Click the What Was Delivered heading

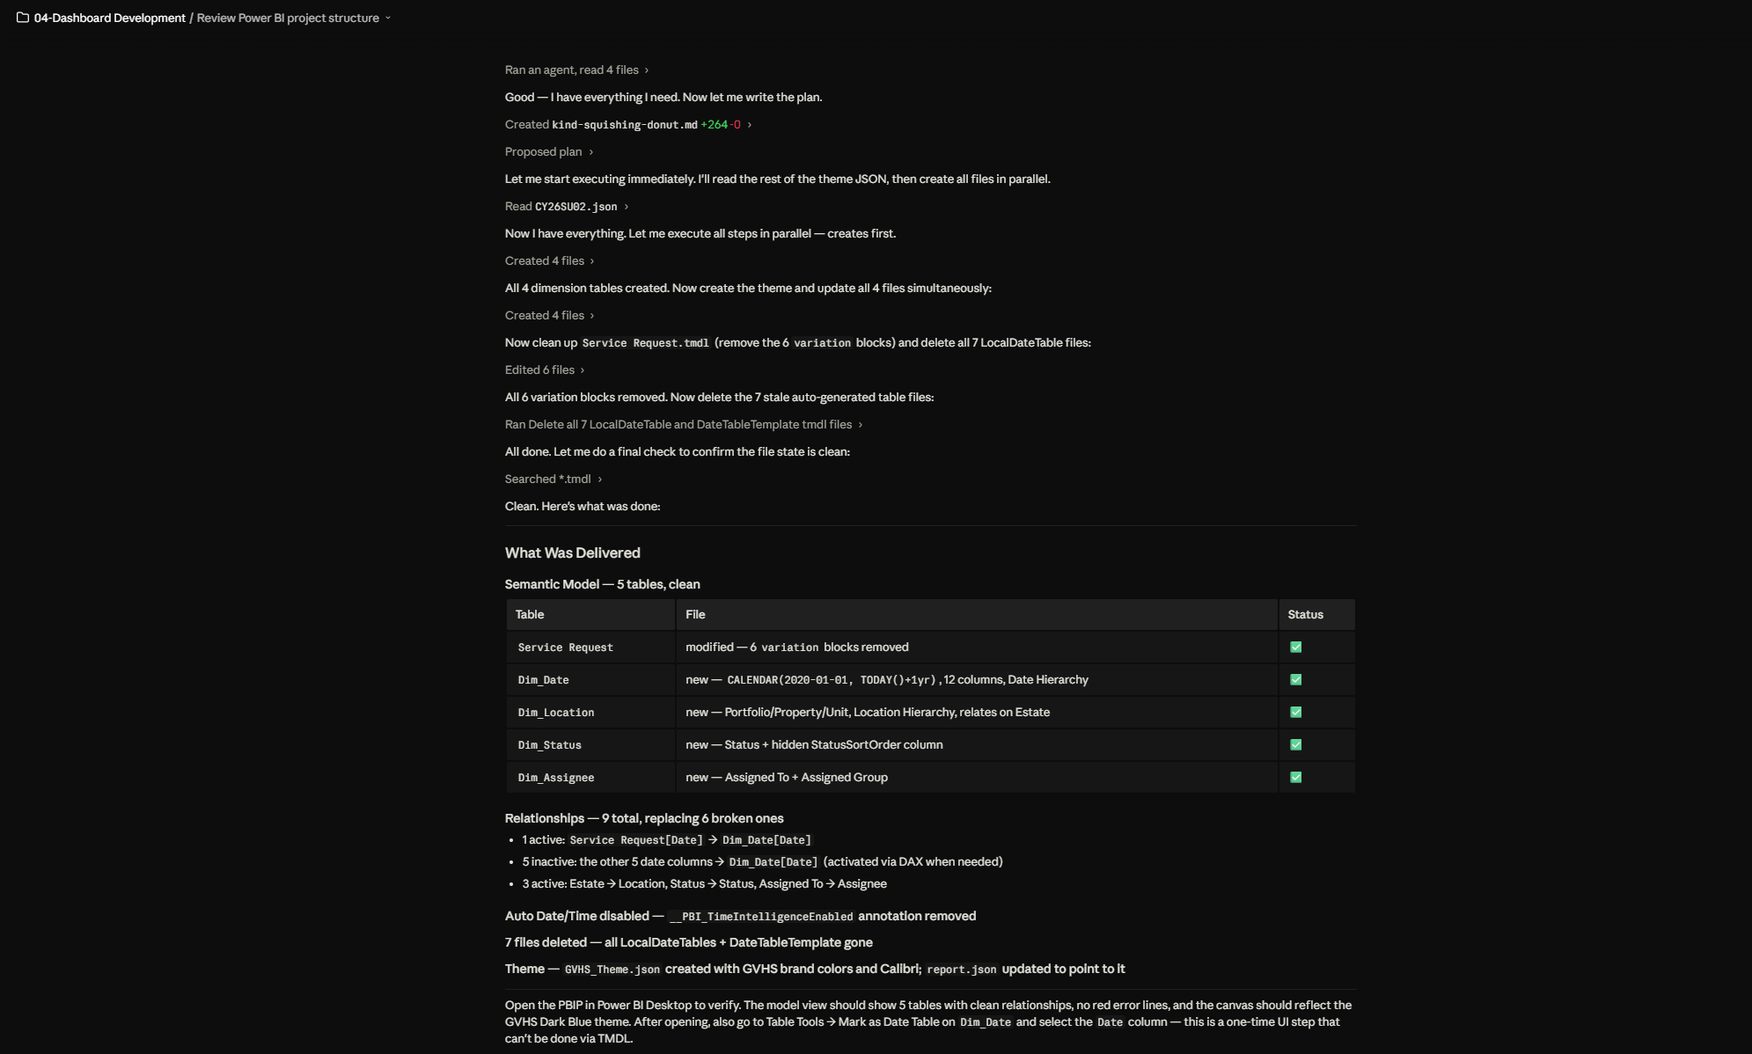[x=572, y=553]
